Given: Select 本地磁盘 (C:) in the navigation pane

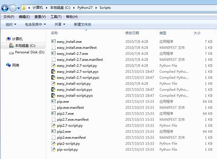Looking at the screenshot, I should tap(23, 46).
